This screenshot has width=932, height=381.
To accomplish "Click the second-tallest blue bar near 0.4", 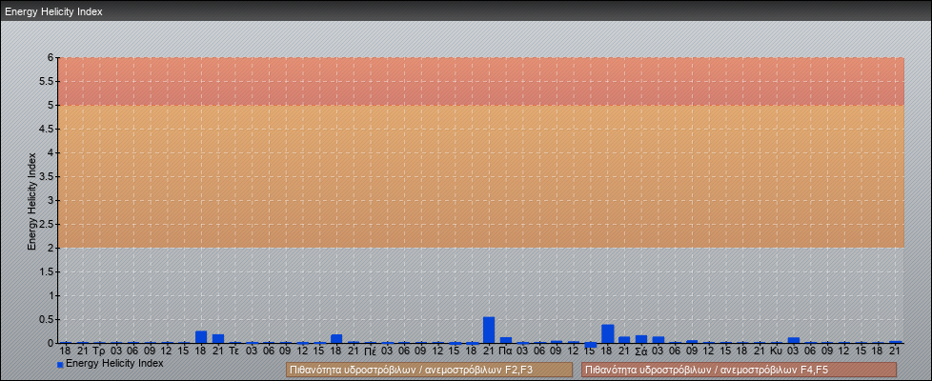I will click(x=607, y=333).
